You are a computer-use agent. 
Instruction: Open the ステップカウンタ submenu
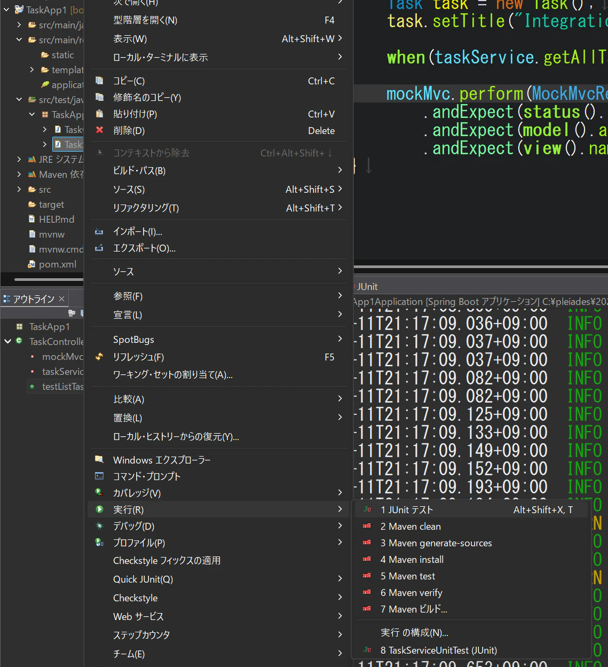(219, 635)
